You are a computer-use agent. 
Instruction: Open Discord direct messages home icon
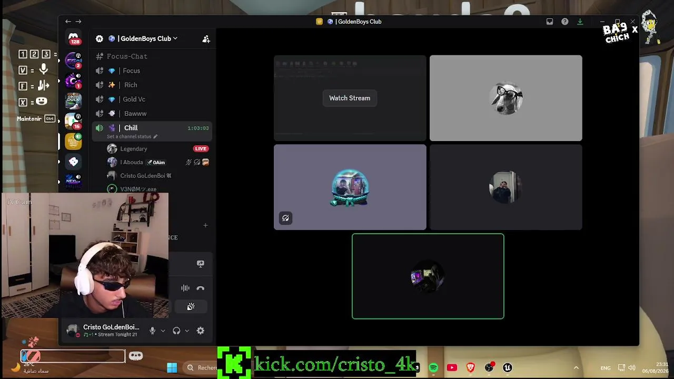tap(73, 38)
